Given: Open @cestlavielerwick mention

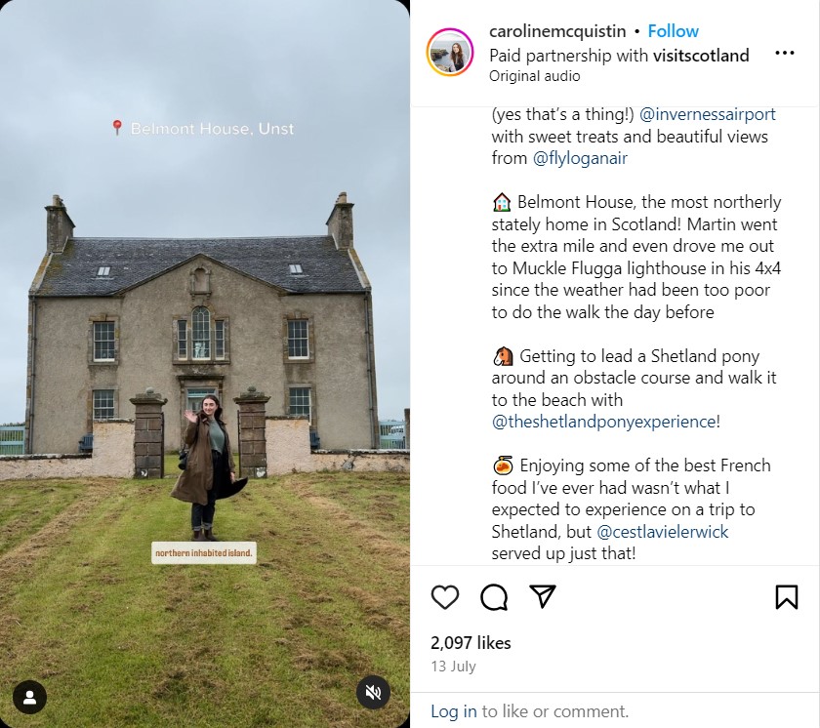Looking at the screenshot, I should (662, 532).
